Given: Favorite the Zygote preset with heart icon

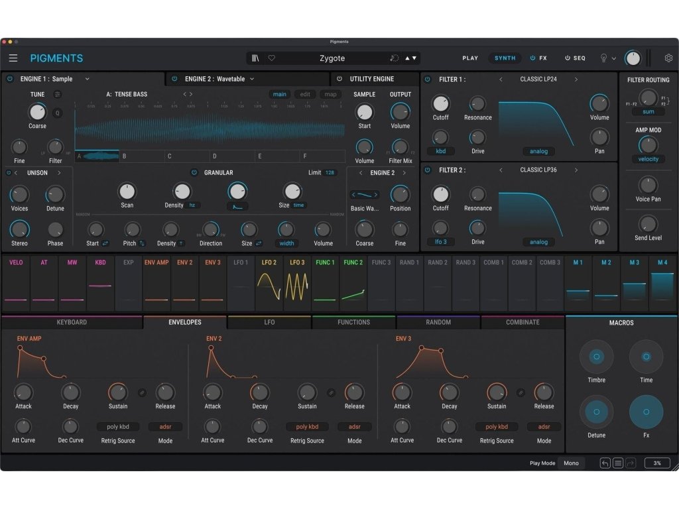Looking at the screenshot, I should point(271,58).
